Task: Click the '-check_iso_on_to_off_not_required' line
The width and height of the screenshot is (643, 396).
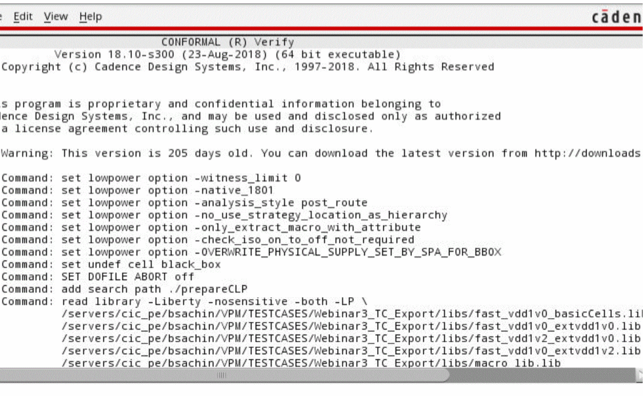Action: pyautogui.click(x=208, y=239)
